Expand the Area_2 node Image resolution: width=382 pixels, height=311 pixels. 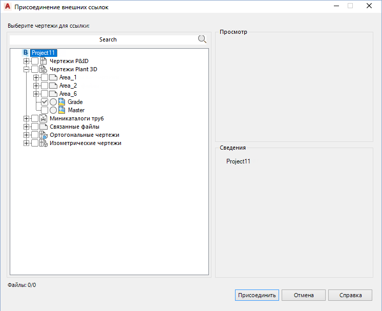[x=36, y=86]
